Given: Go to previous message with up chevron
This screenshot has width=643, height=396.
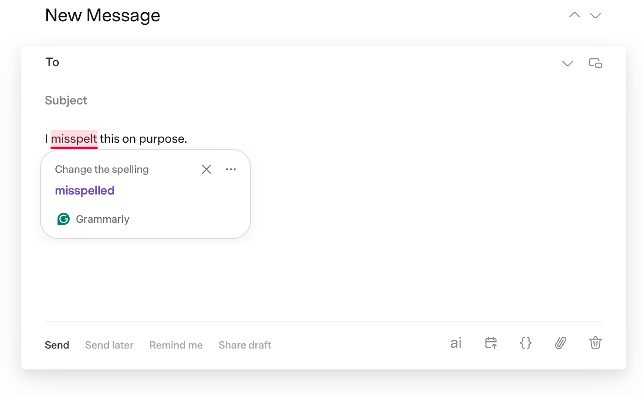Looking at the screenshot, I should click(575, 15).
